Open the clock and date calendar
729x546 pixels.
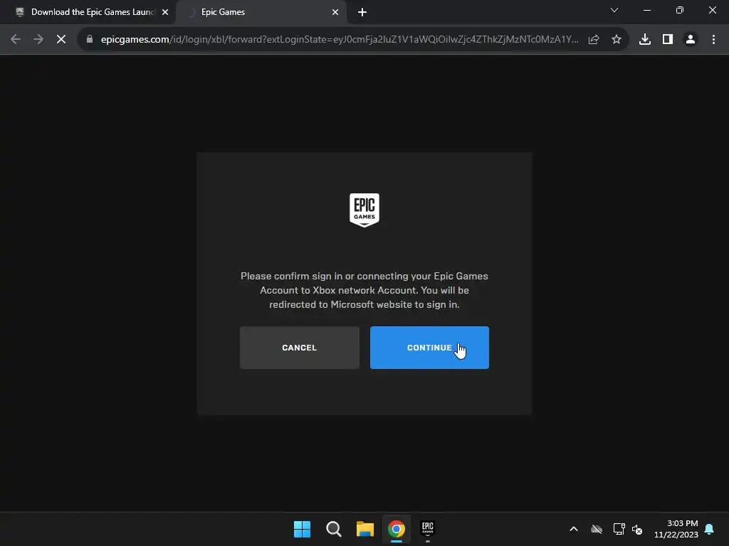tap(676, 529)
